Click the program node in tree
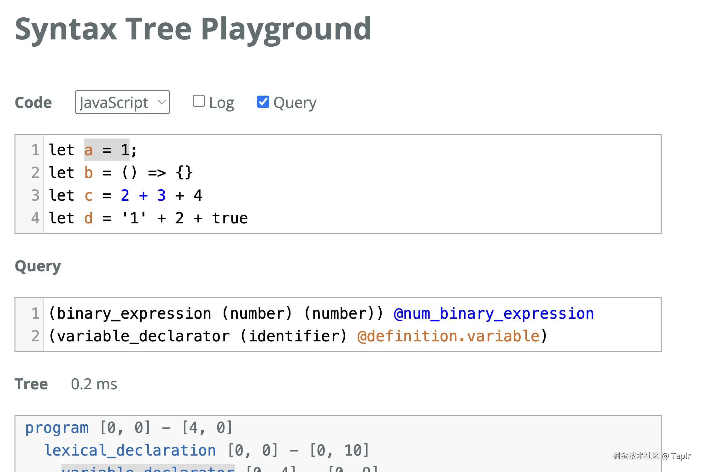The image size is (702, 472). [x=57, y=428]
